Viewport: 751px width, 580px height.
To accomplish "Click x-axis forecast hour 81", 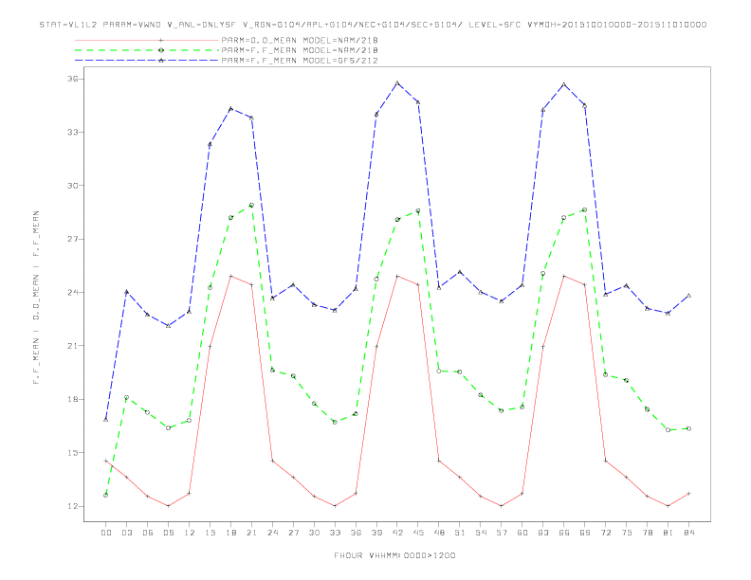I will point(669,533).
